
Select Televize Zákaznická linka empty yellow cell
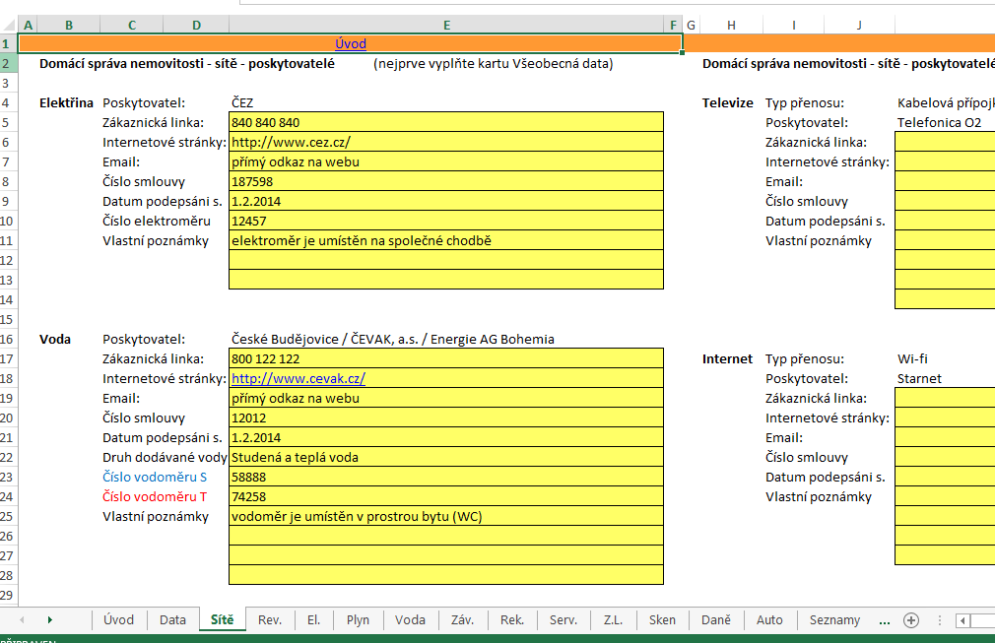(946, 142)
